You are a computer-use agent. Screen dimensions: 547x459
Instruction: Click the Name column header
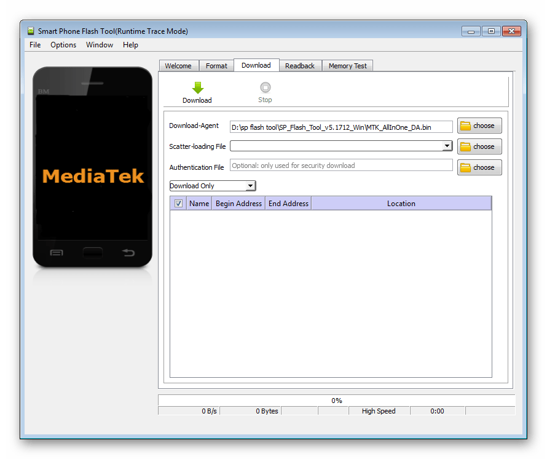point(199,203)
